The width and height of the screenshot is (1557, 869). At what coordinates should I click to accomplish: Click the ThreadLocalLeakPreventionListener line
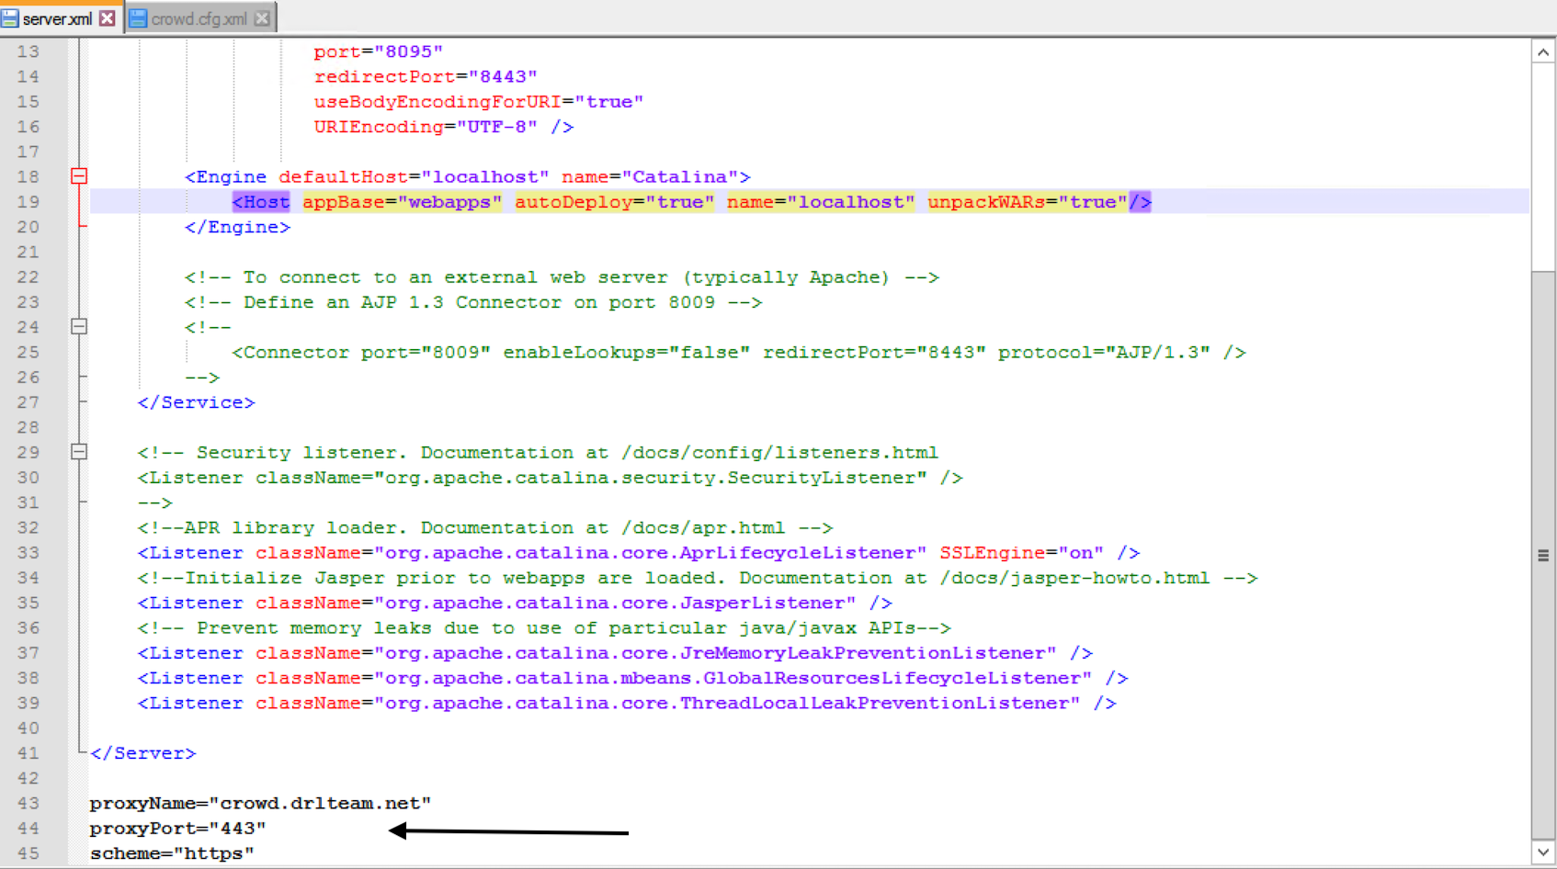click(627, 704)
